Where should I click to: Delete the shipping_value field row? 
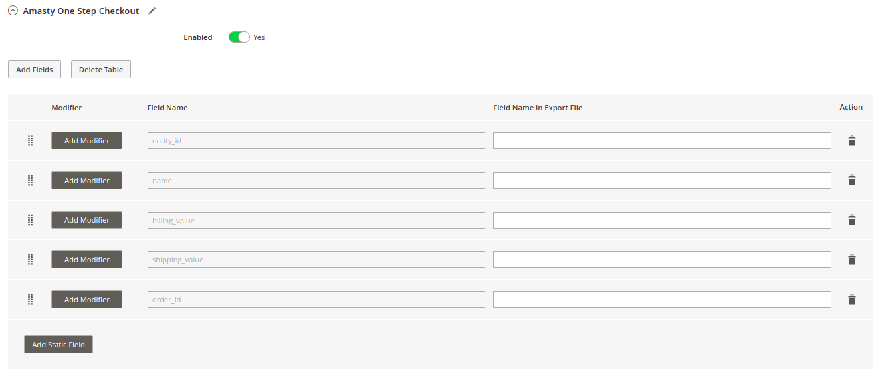coord(851,260)
